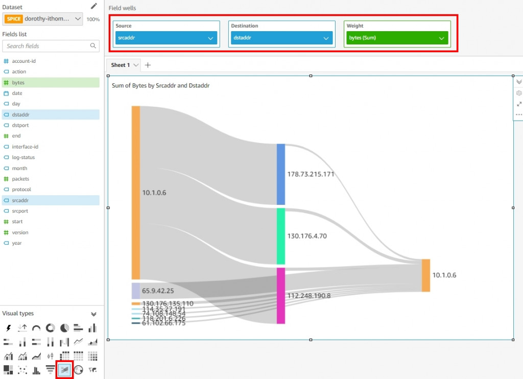The width and height of the screenshot is (523, 379).
Task: Select the heat map visual type
Action: click(92, 356)
